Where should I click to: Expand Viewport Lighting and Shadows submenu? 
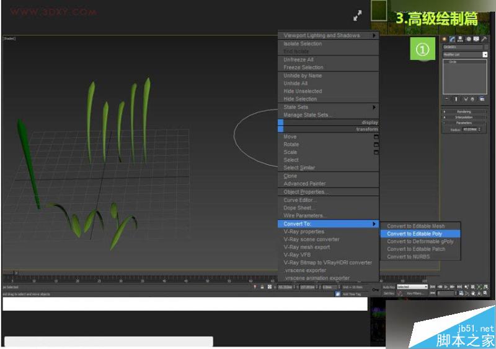pyautogui.click(x=329, y=36)
